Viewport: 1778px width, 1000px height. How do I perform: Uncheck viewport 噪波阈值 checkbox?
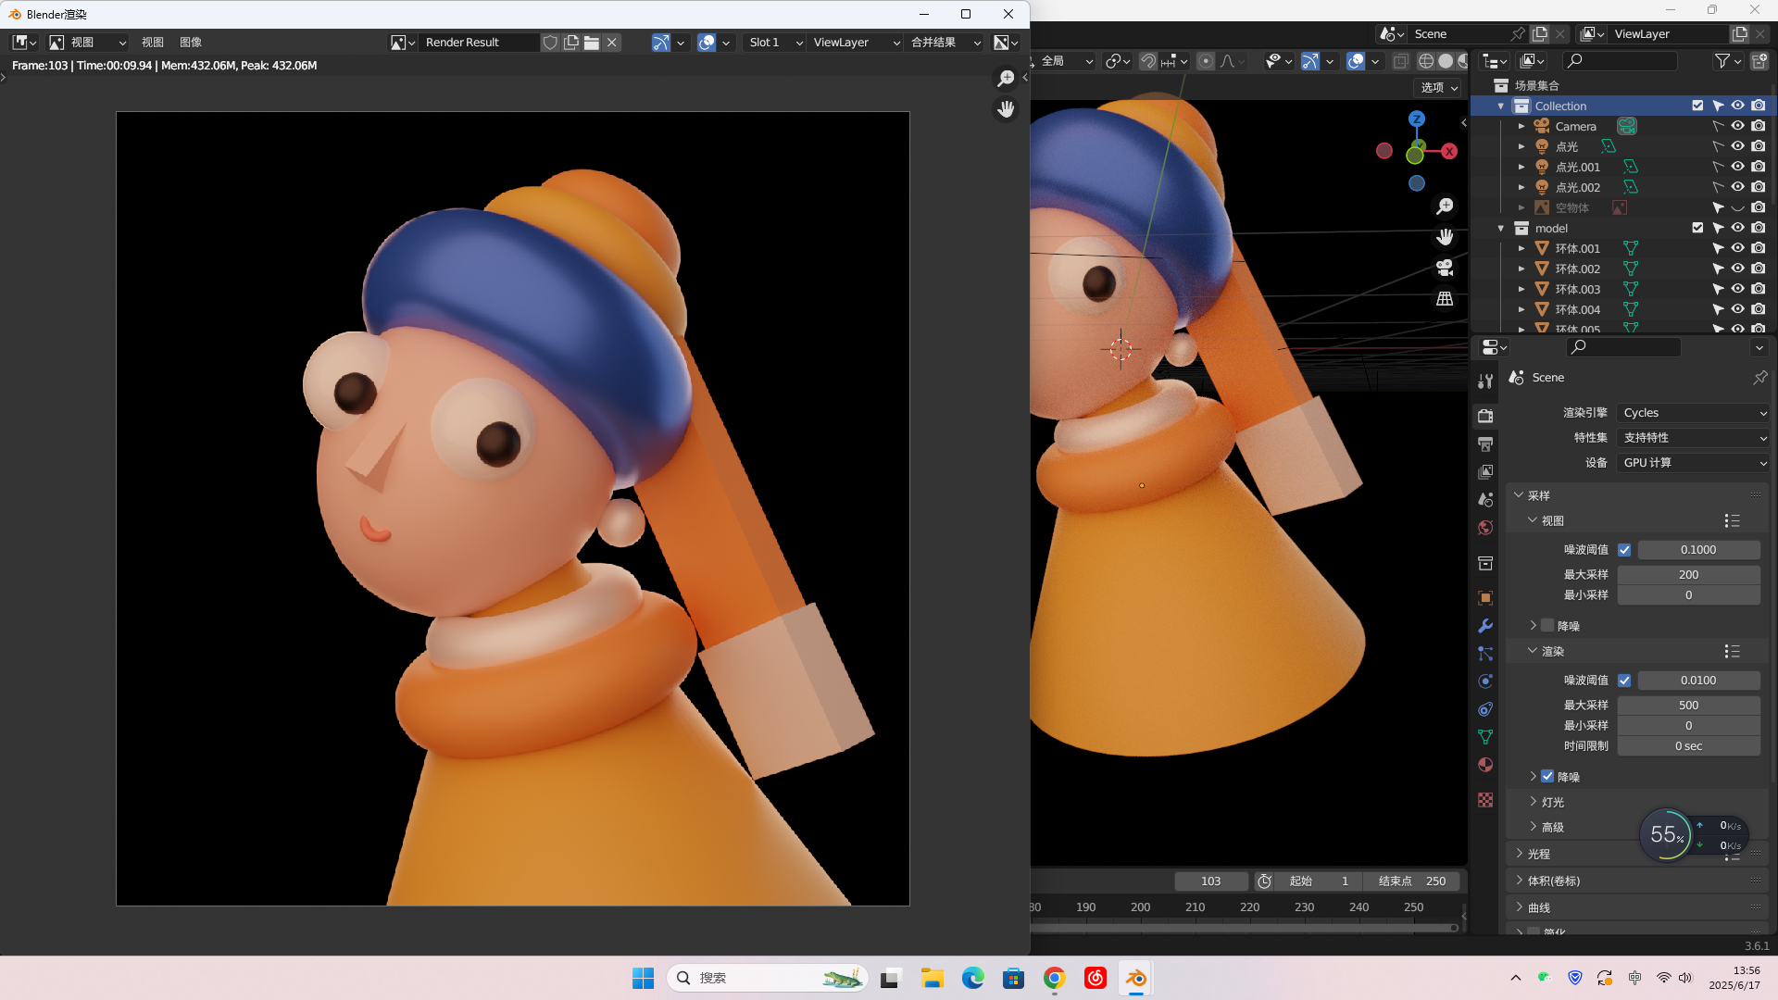tap(1624, 550)
